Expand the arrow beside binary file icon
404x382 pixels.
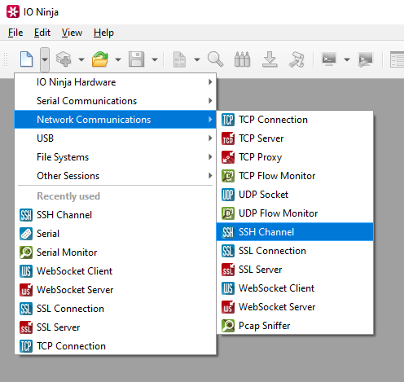(197, 59)
